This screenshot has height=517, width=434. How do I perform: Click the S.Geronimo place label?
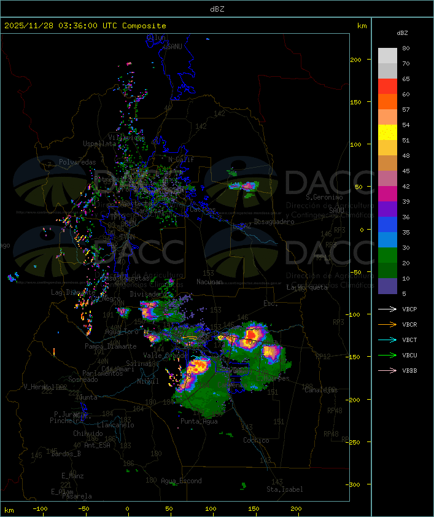(x=324, y=197)
